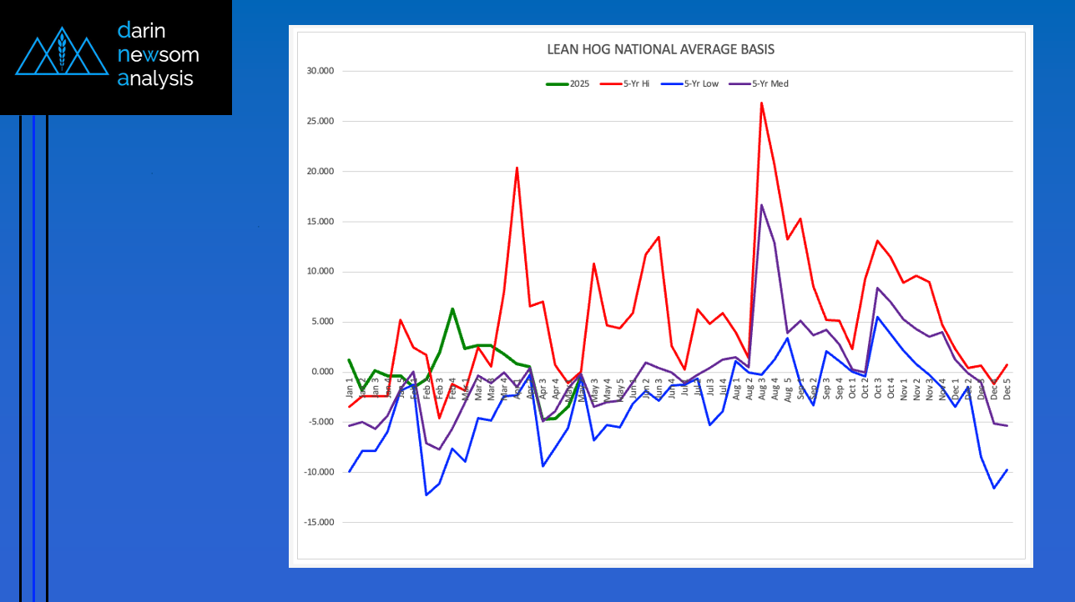This screenshot has width=1075, height=602.
Task: Click the blue 5-Yr Low lowest point in February
Action: (426, 495)
